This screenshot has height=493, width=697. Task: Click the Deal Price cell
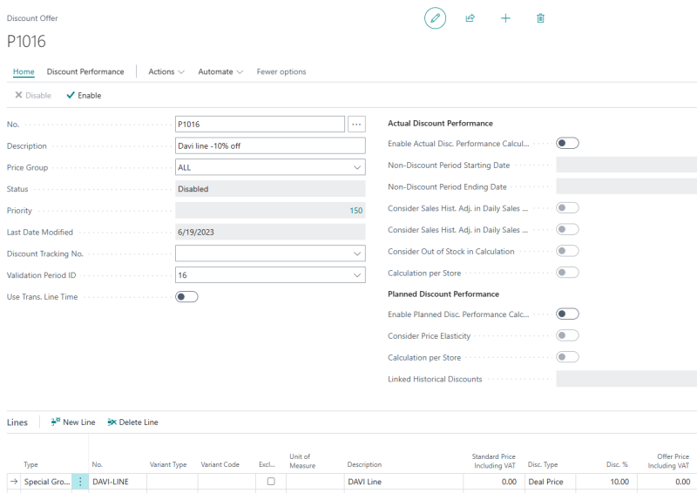pos(551,482)
